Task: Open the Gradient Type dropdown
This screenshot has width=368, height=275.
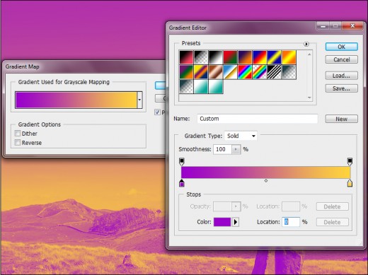Action: [x=241, y=136]
